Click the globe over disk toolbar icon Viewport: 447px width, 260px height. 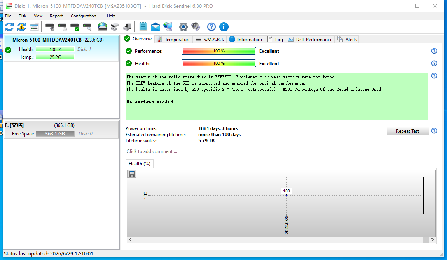point(102,27)
